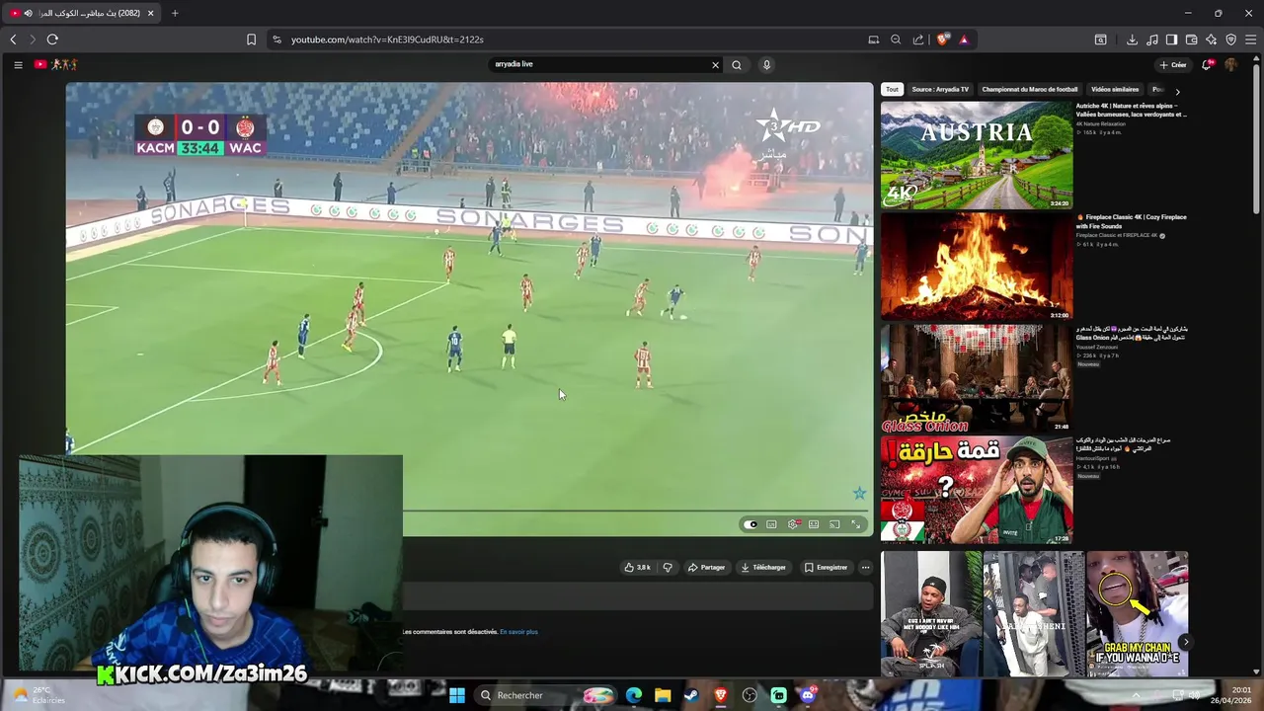Viewport: 1264px width, 711px height.
Task: Enter fullscreen in video player
Action: click(x=856, y=524)
